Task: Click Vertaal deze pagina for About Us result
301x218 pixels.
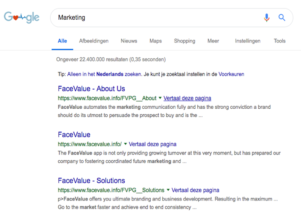Action: (187, 98)
